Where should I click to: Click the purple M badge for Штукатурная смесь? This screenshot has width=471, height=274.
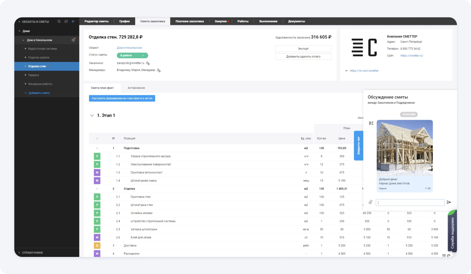pyautogui.click(x=97, y=181)
